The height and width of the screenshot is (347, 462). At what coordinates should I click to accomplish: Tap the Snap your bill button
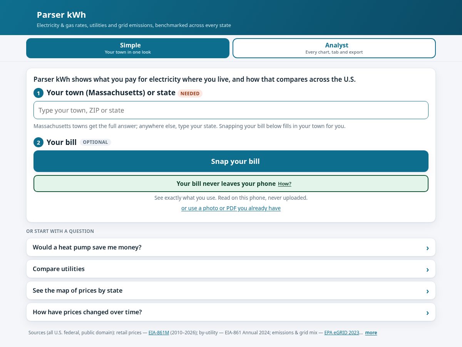231,161
